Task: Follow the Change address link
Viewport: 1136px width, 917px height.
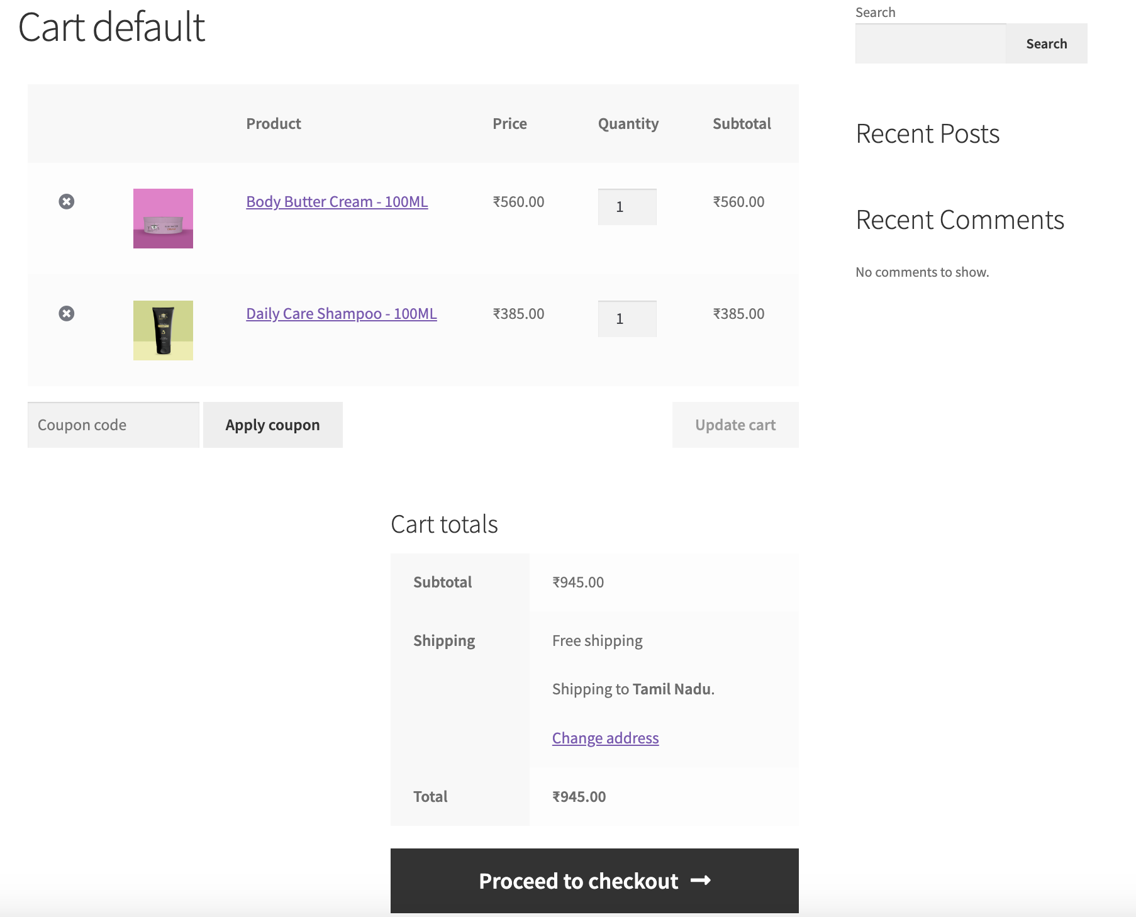Action: click(x=605, y=738)
